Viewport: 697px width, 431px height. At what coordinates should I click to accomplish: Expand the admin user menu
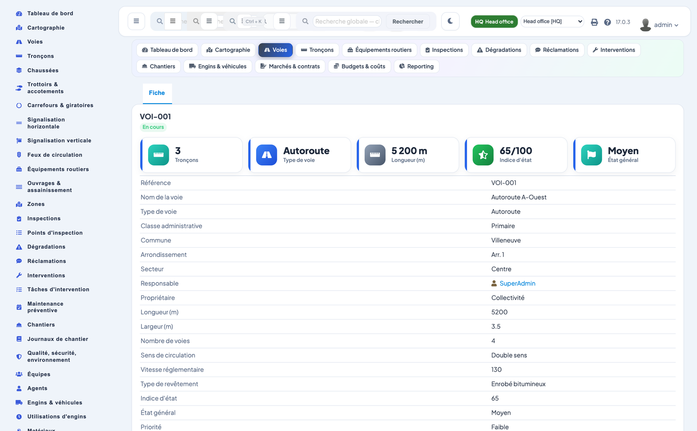[659, 25]
